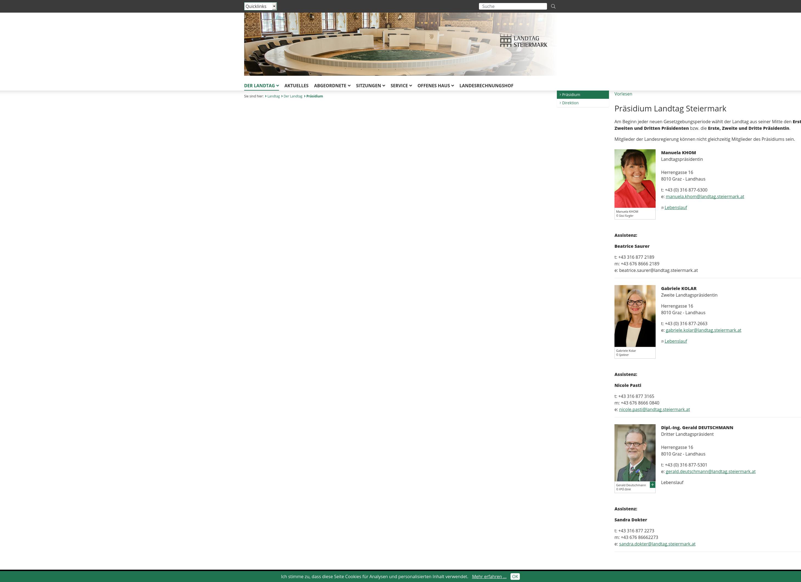Accept cookies with the OK button
This screenshot has width=801, height=582.
pos(515,576)
